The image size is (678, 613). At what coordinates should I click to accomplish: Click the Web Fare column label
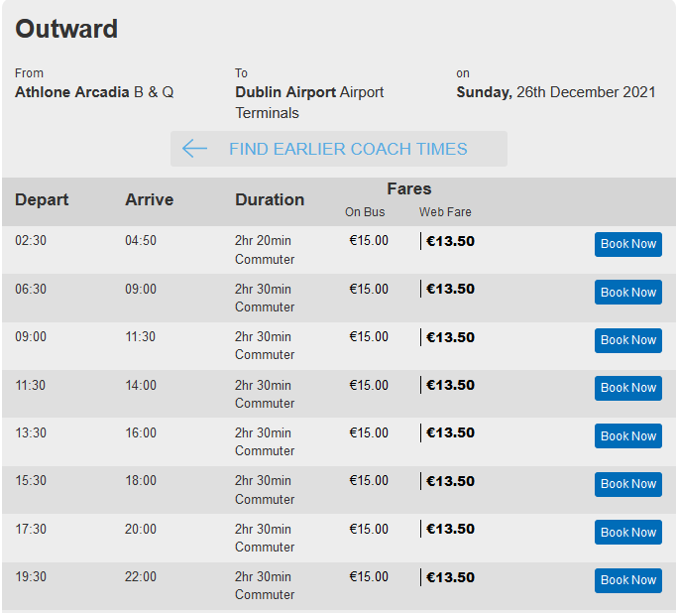click(445, 212)
